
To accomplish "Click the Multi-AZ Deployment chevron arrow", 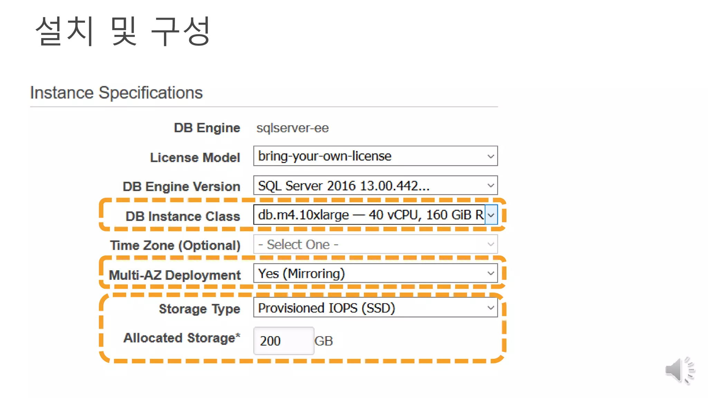I will point(491,273).
